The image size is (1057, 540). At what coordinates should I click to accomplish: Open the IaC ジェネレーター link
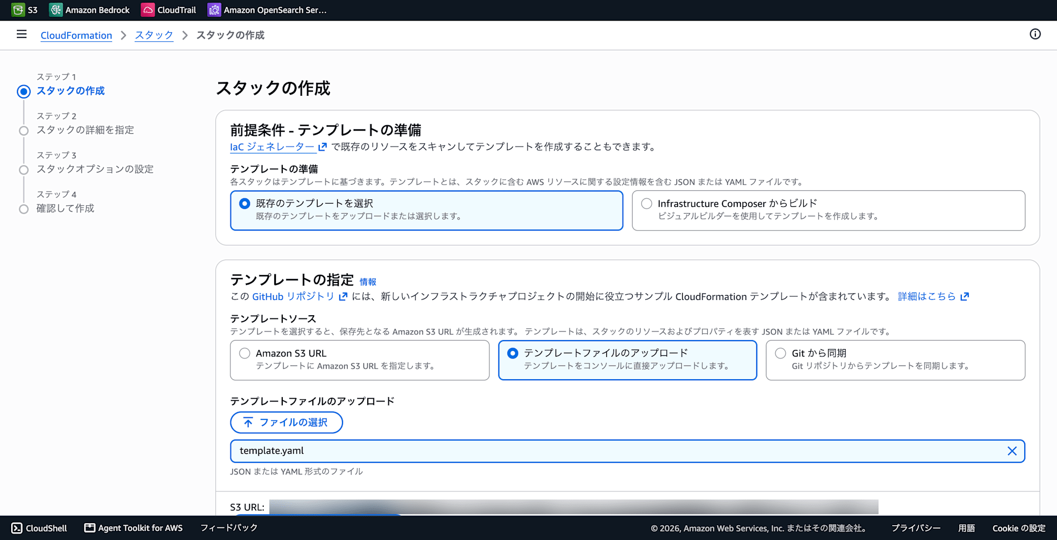[x=272, y=147]
